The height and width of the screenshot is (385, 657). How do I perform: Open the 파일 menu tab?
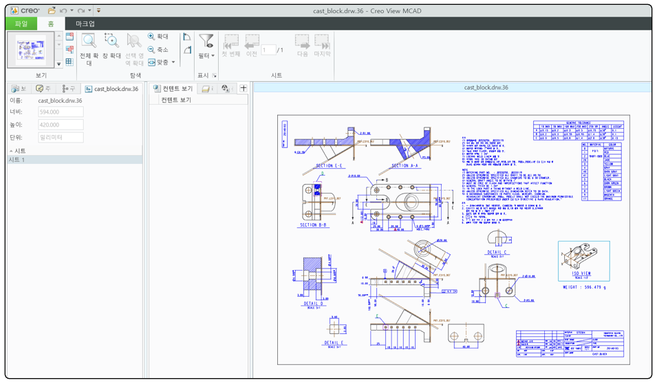point(21,23)
